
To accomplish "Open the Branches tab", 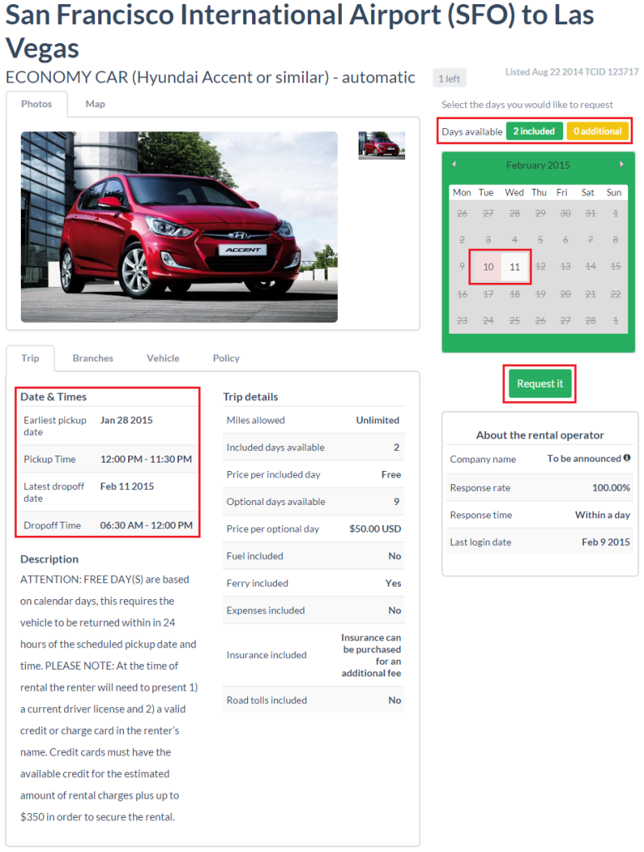I will 93,358.
